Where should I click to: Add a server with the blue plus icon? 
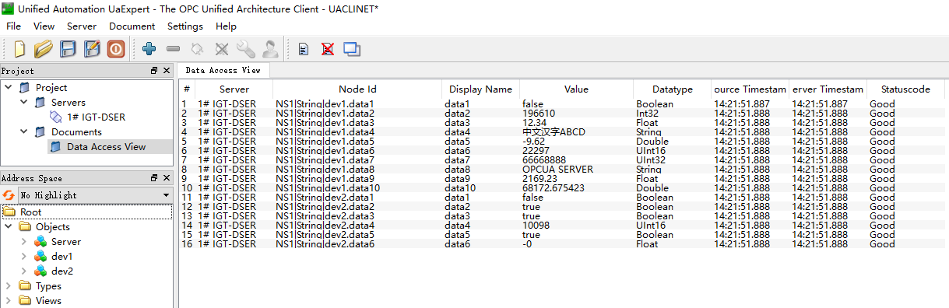coord(149,49)
